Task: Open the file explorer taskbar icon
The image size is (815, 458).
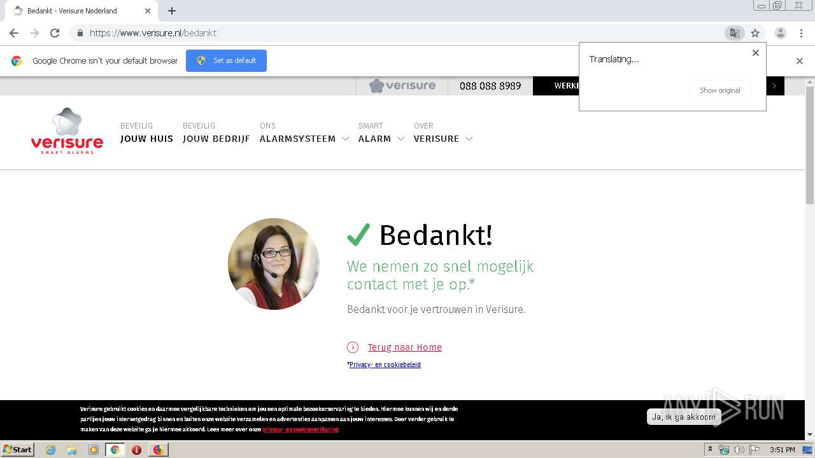Action: pos(72,450)
